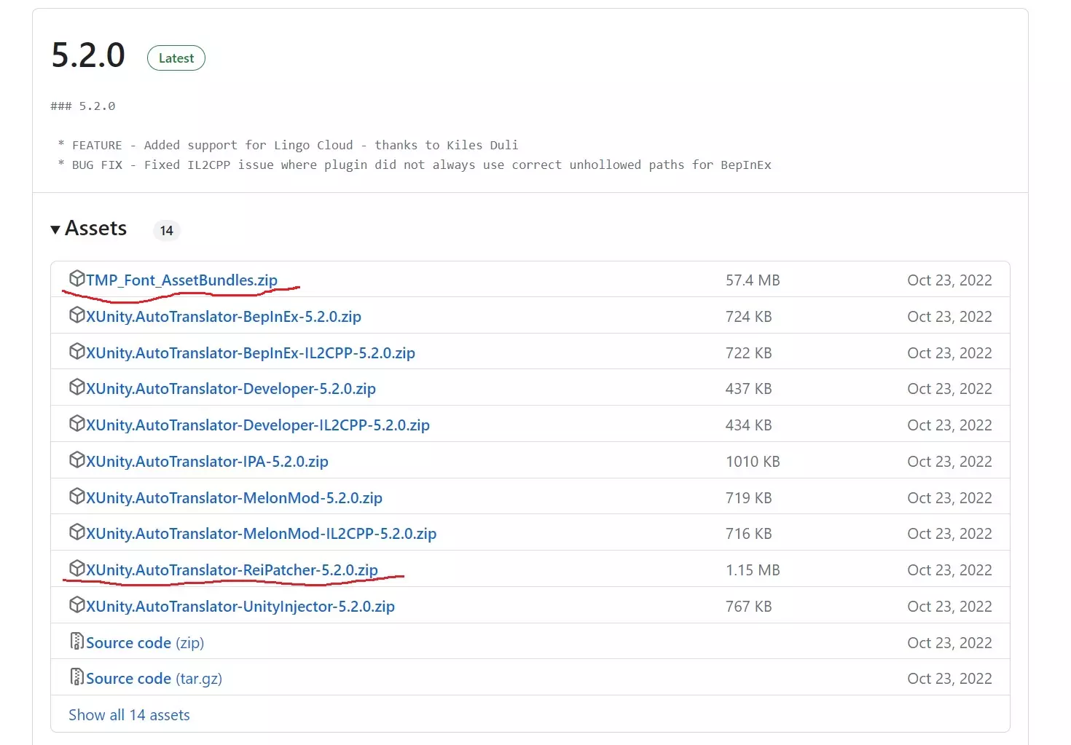Click the 722 KB file size
The height and width of the screenshot is (745, 1071).
[x=748, y=353]
